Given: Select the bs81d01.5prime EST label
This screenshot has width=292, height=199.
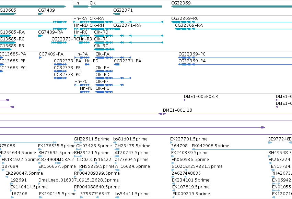Looking at the screenshot, I should tap(130, 139).
